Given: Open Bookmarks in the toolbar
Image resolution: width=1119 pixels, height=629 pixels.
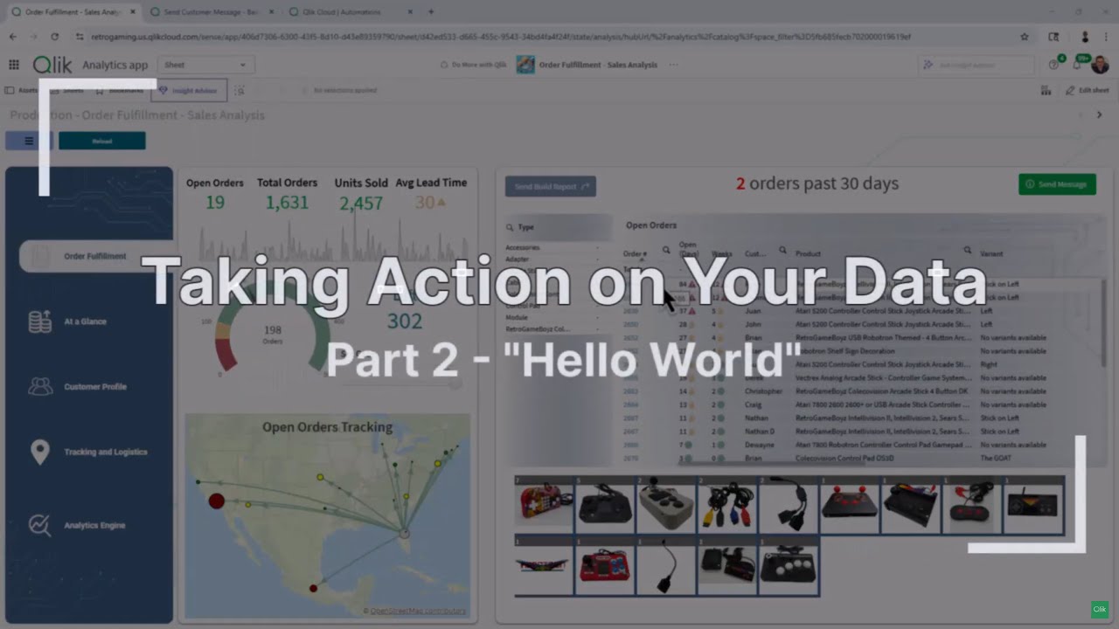Looking at the screenshot, I should (120, 90).
